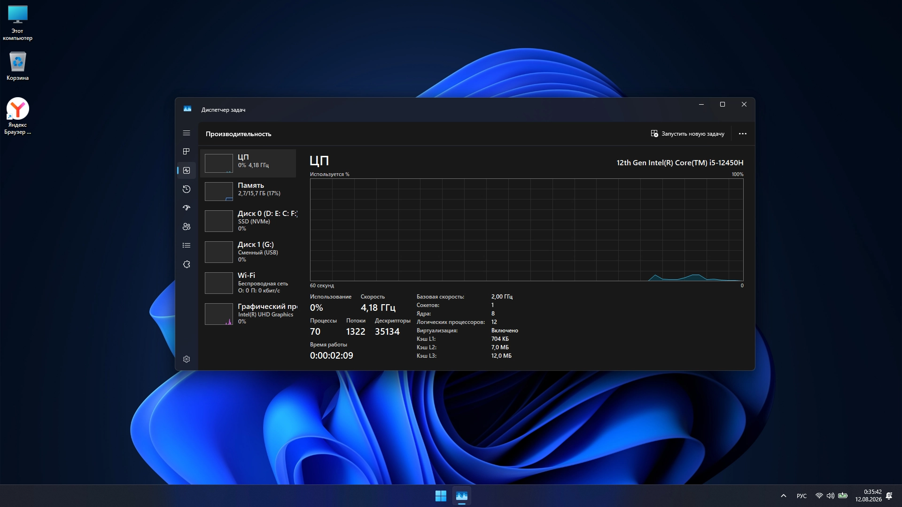902x507 pixels.
Task: Click the "0%" value under Использование
Action: click(x=317, y=308)
